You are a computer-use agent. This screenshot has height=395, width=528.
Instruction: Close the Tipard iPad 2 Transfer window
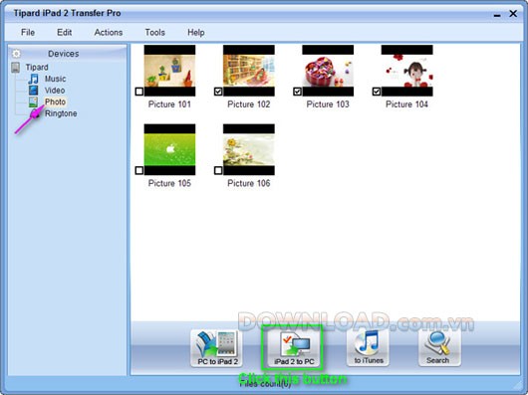click(x=513, y=14)
